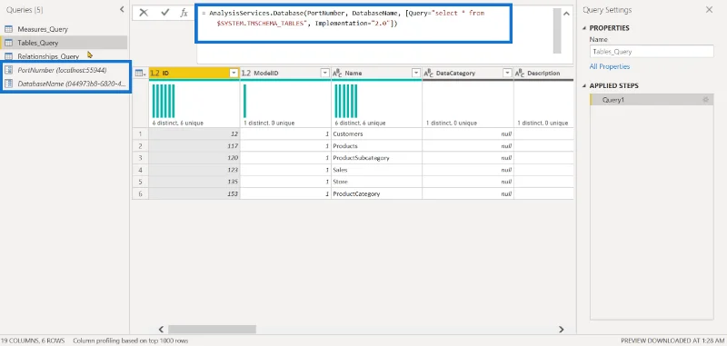Collapse the Queries pane with the chevron
727x346 pixels.
122,9
